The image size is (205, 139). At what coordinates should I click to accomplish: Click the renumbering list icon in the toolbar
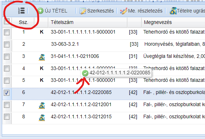click(21, 11)
